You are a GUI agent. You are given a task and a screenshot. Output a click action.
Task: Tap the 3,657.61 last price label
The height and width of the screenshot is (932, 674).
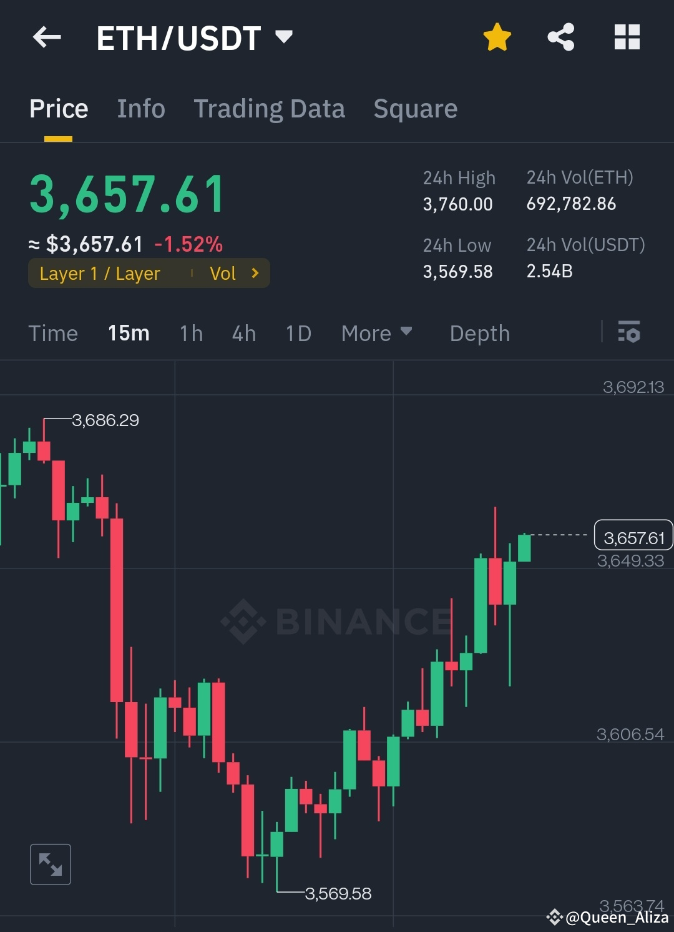(633, 536)
